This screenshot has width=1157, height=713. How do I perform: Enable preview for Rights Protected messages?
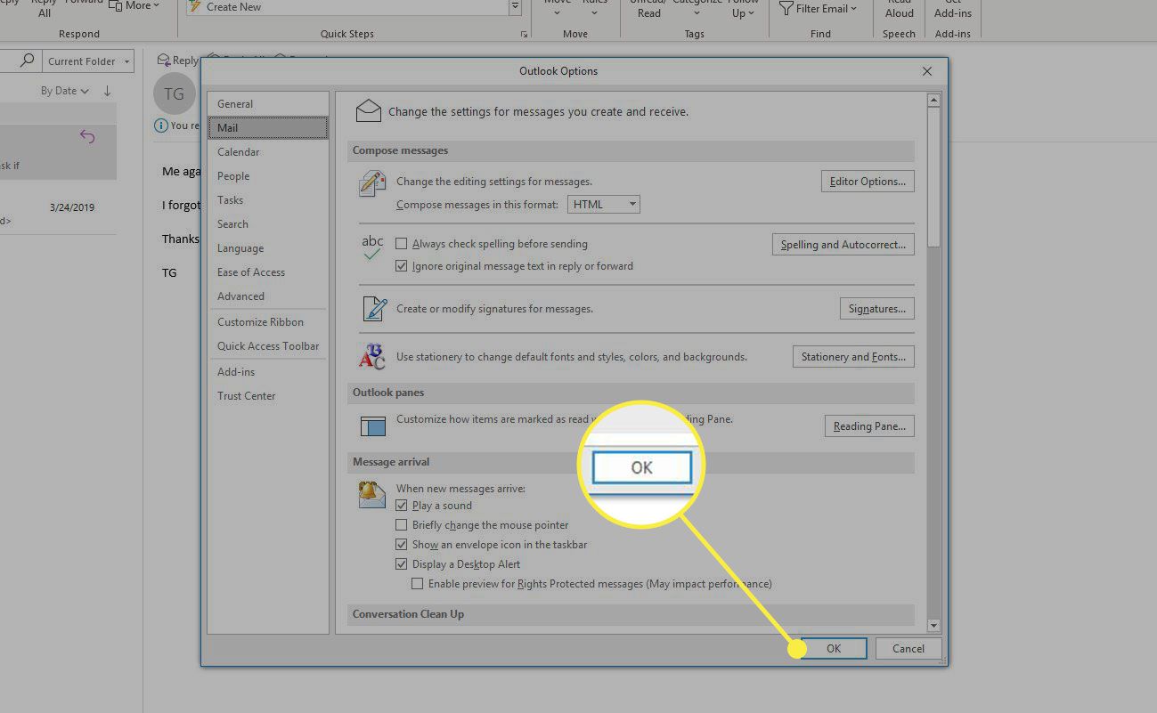point(418,584)
